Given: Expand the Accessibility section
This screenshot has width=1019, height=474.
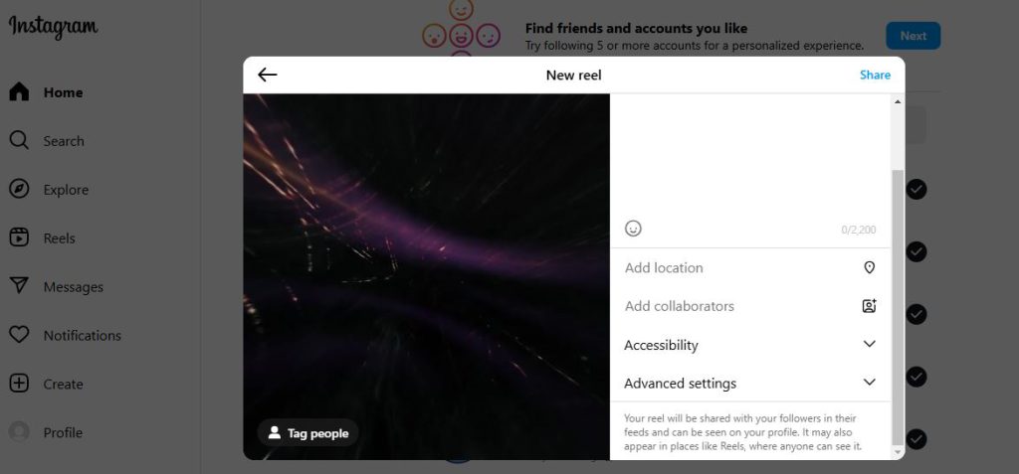Looking at the screenshot, I should tap(869, 344).
